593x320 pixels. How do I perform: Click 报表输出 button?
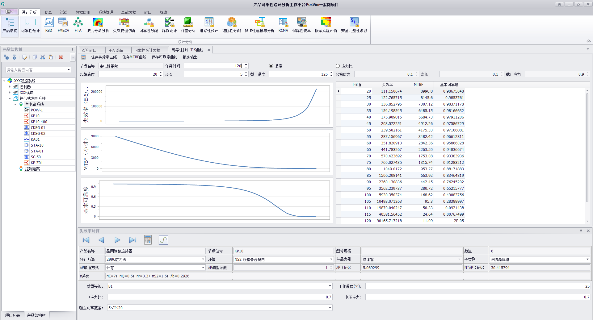point(190,57)
